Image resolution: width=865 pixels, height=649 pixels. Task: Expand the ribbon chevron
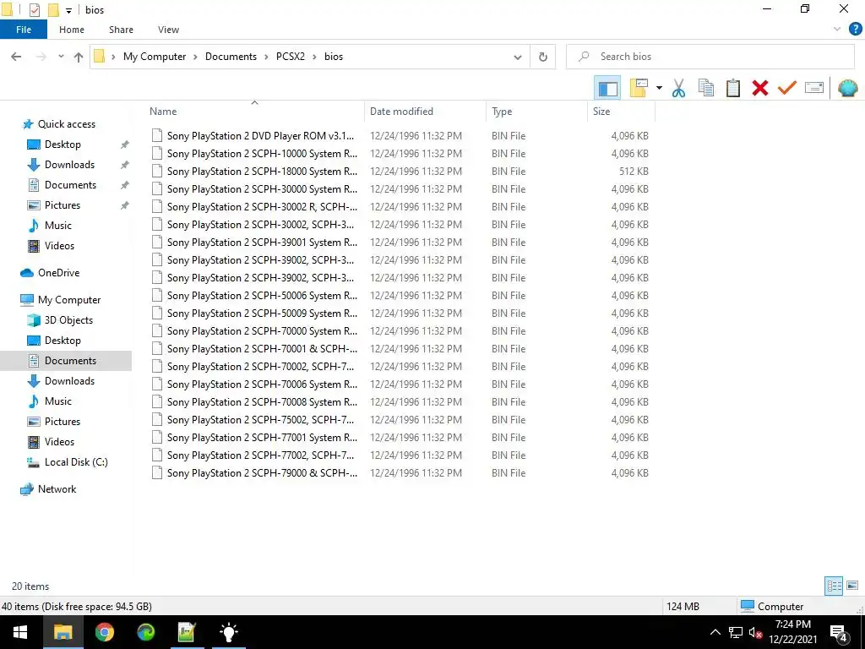pyautogui.click(x=837, y=30)
